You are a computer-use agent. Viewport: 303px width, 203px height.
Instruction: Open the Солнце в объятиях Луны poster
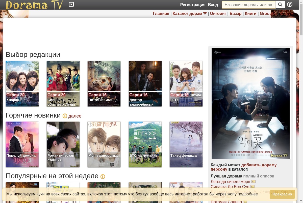[x=63, y=84]
